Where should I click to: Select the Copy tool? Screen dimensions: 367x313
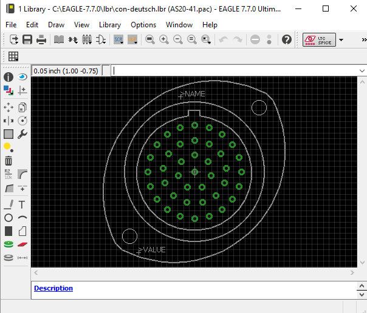(x=22, y=107)
